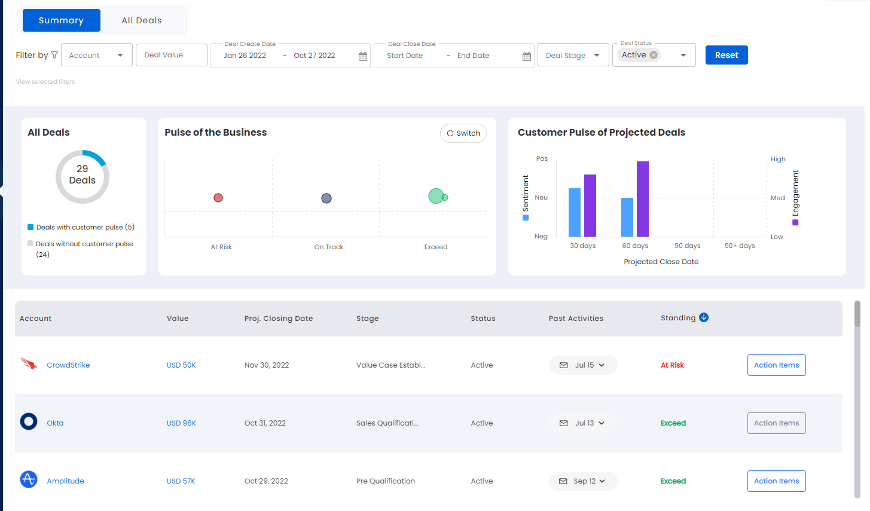Open the Deal Create Date calendar icon
870x511 pixels.
pos(363,56)
